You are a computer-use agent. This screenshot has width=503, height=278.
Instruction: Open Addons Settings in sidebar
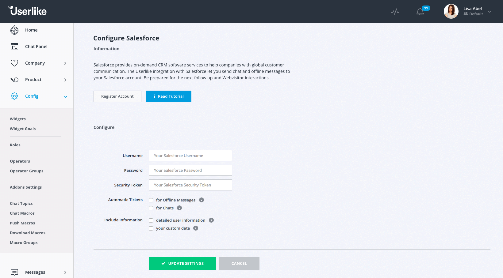coord(26,187)
